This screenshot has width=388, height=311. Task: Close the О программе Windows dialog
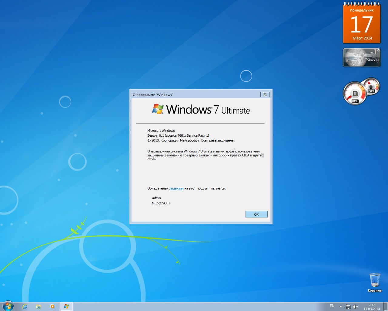point(265,94)
